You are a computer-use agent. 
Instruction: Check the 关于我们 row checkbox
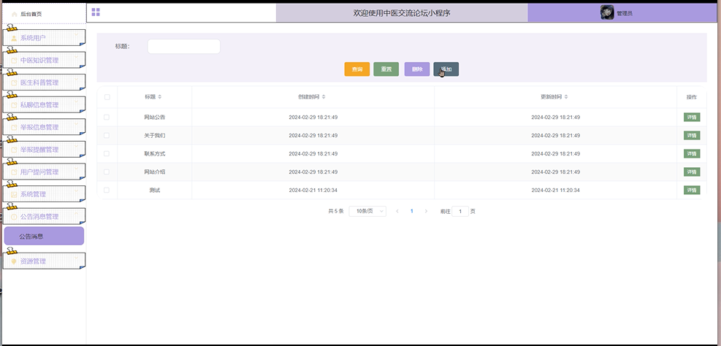coord(107,136)
